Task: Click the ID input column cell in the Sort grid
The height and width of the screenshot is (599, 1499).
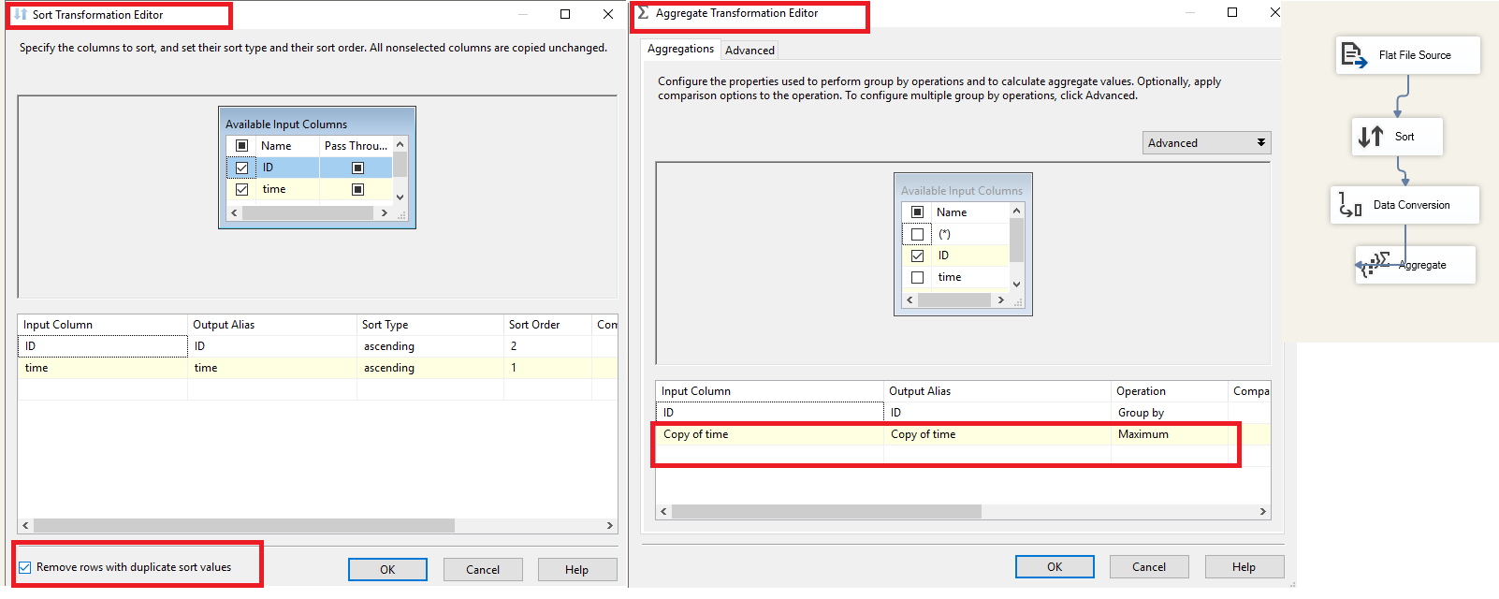Action: 103,346
